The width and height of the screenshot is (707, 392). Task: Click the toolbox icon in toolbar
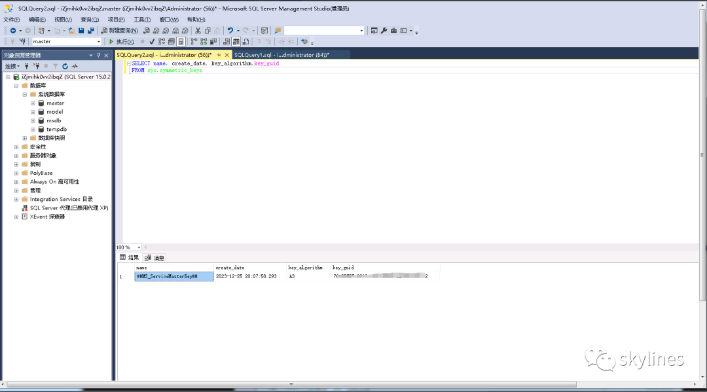pyautogui.click(x=393, y=31)
